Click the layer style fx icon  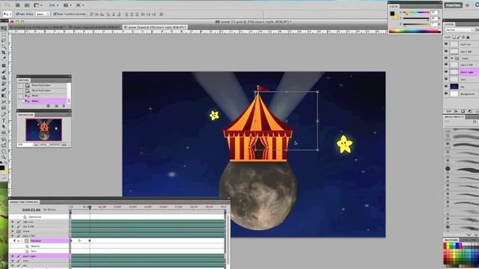(456, 111)
